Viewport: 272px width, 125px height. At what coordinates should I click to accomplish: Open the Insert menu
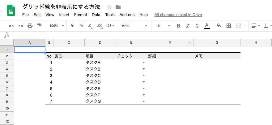(64, 15)
